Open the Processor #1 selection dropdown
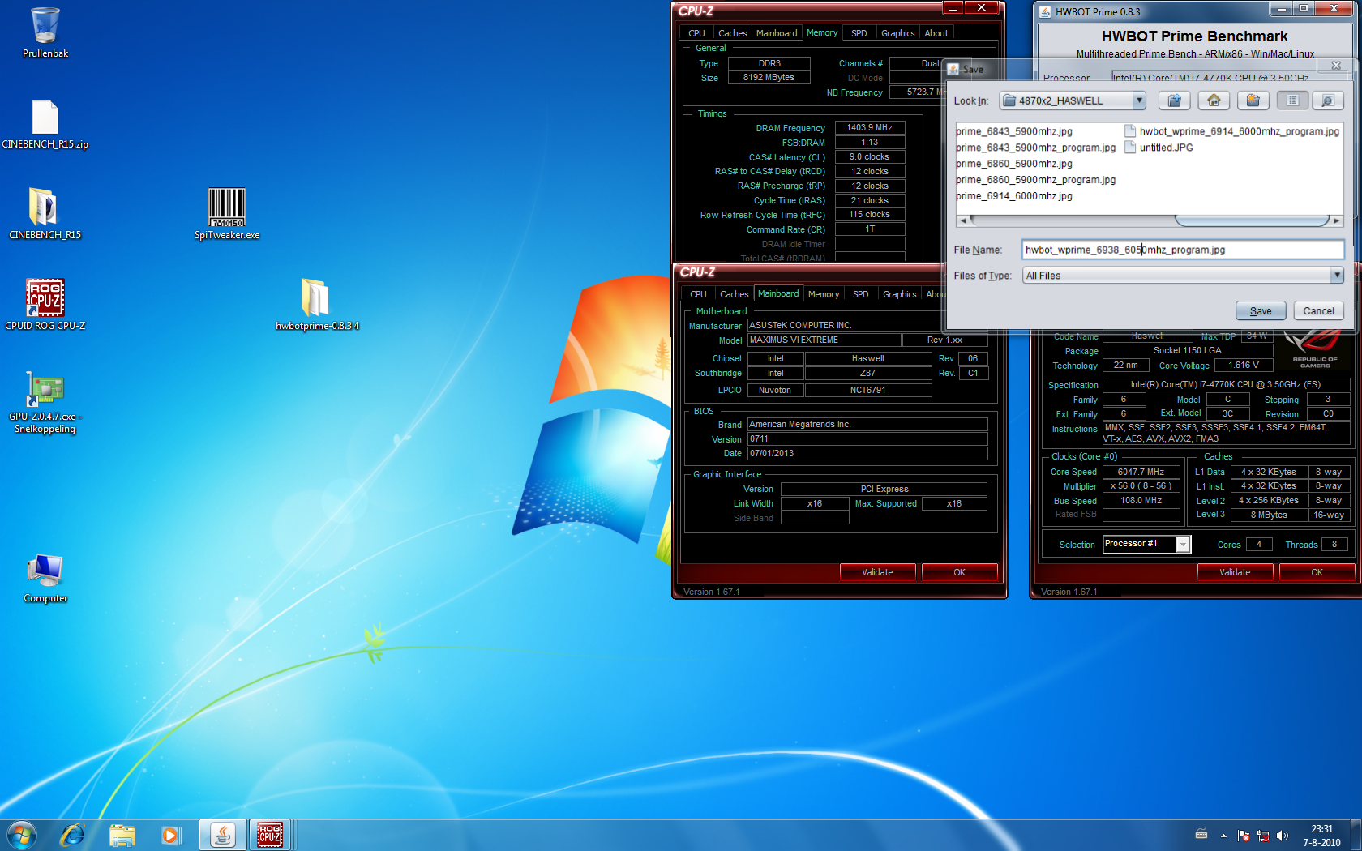1362x851 pixels. point(1183,545)
